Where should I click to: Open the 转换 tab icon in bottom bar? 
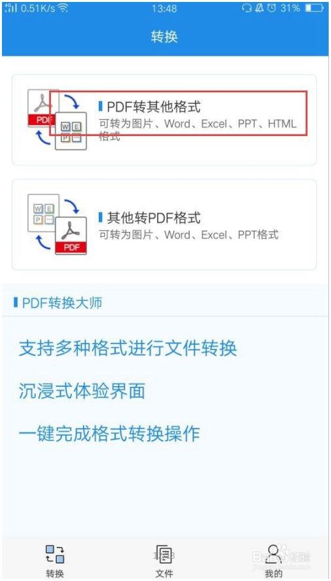tap(55, 554)
